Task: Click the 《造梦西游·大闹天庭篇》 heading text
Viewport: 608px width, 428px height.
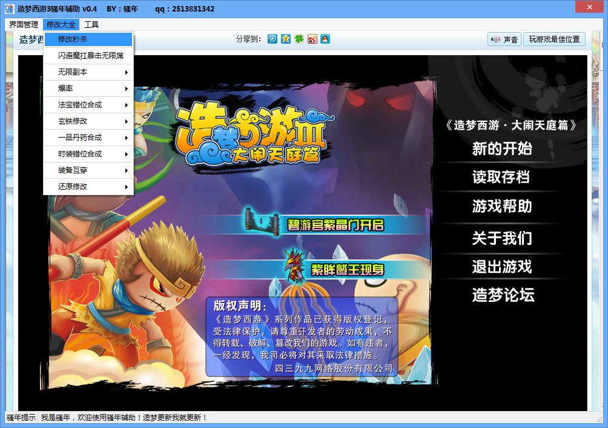Action: point(511,125)
